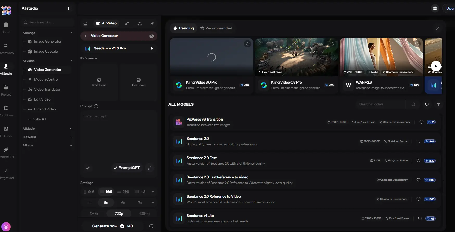
Task: Open the gift rewards icon
Action: coord(435,8)
